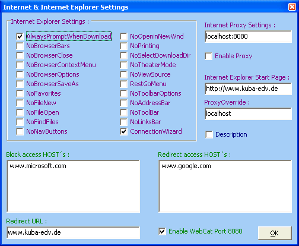The image size is (299, 246).
Task: Click the Internet Explorer Start Page field
Action: pos(248,89)
